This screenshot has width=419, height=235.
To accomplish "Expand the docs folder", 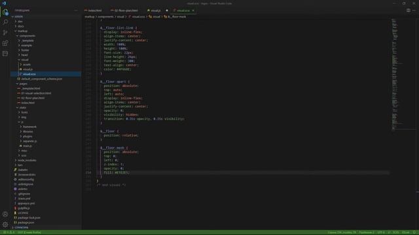I will tap(20, 26).
